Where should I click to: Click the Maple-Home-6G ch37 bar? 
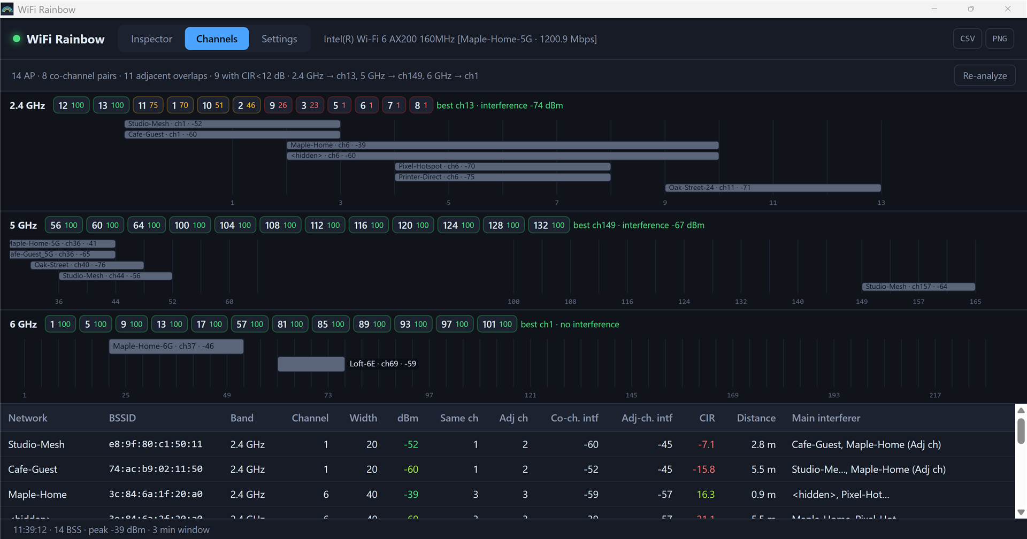point(176,346)
